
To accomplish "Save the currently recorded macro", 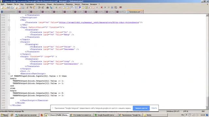I will point(116,7).
